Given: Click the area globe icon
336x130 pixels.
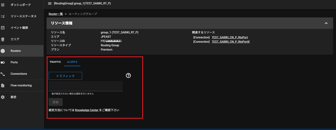Looking at the screenshot, I should tap(3, 39).
